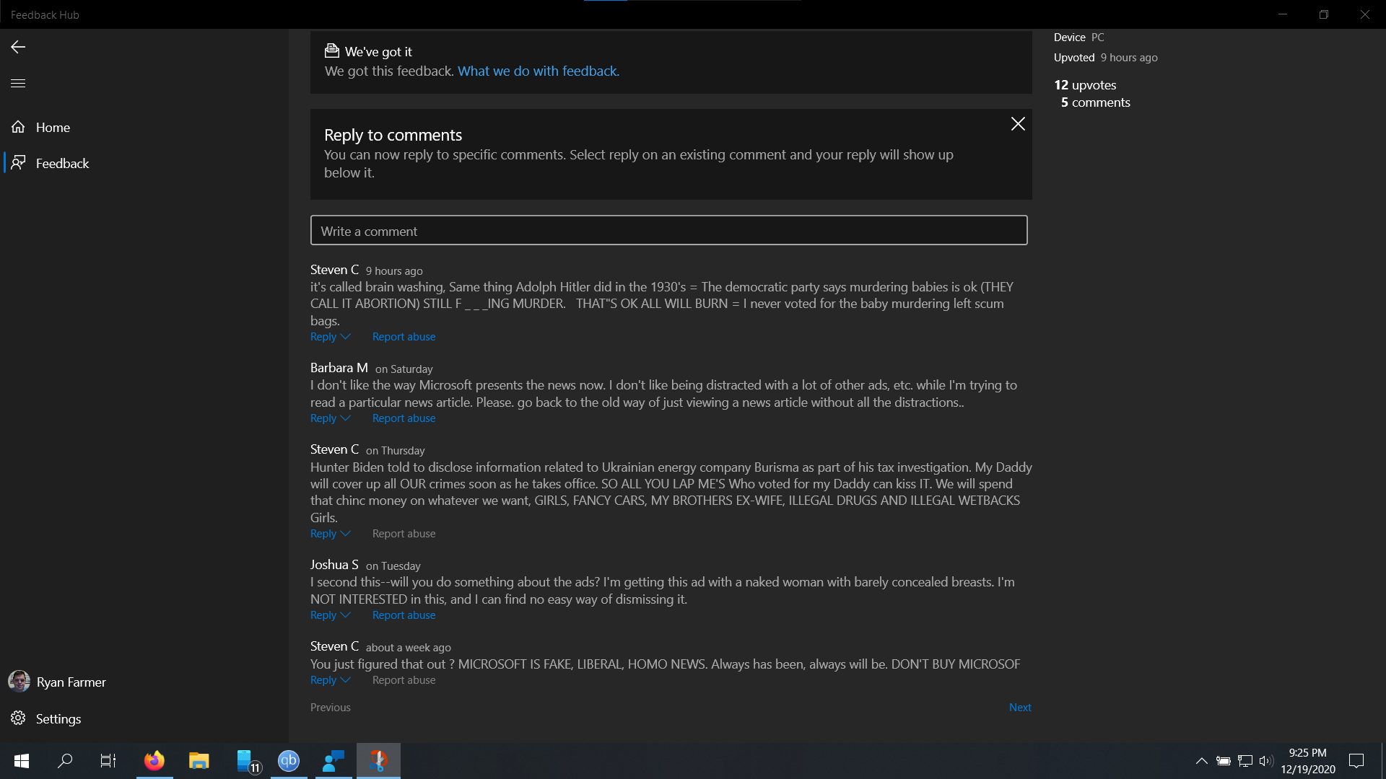Click the on Saturday timestamp
The width and height of the screenshot is (1386, 779).
pyautogui.click(x=404, y=369)
